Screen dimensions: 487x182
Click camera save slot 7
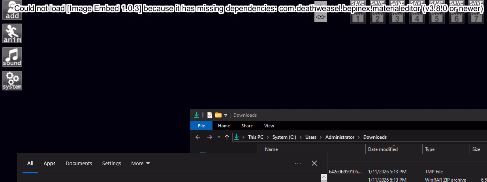476,15
